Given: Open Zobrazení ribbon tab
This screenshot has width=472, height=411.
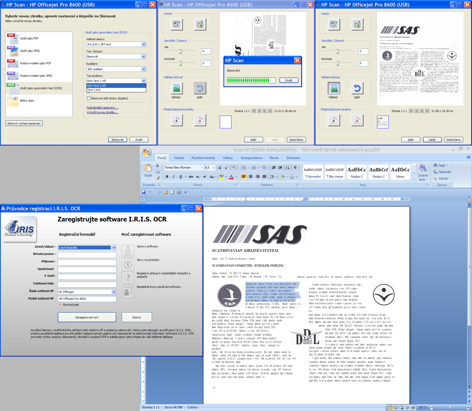Looking at the screenshot, I should 293,158.
